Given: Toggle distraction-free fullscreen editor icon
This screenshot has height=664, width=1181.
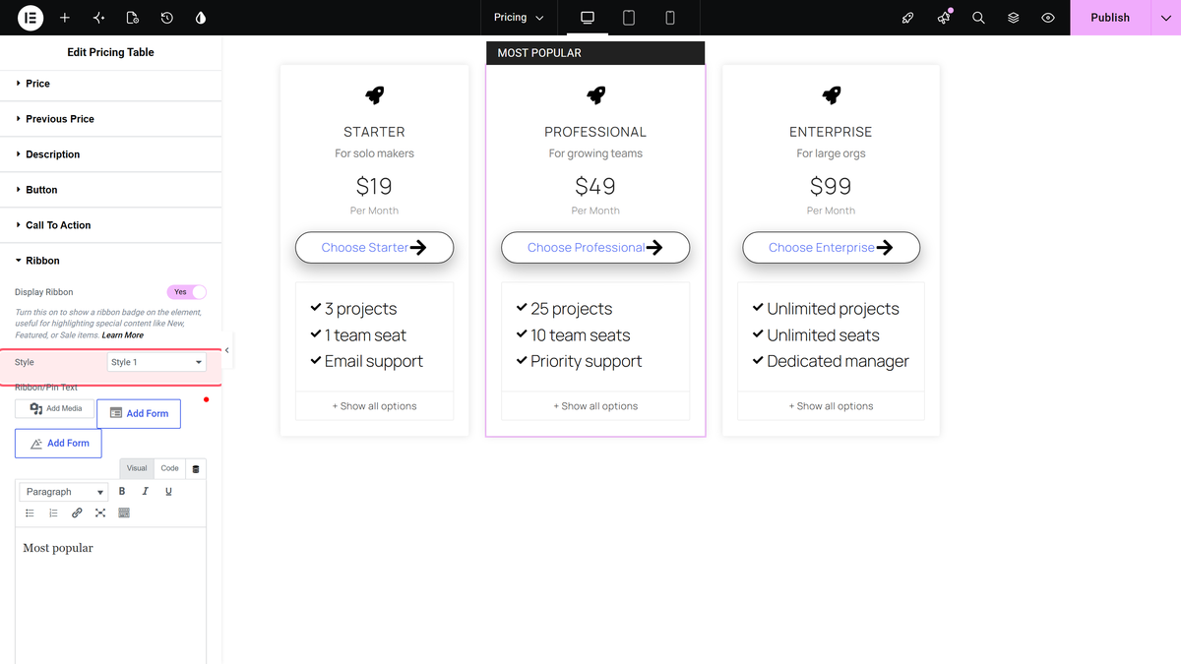Looking at the screenshot, I should (x=100, y=513).
